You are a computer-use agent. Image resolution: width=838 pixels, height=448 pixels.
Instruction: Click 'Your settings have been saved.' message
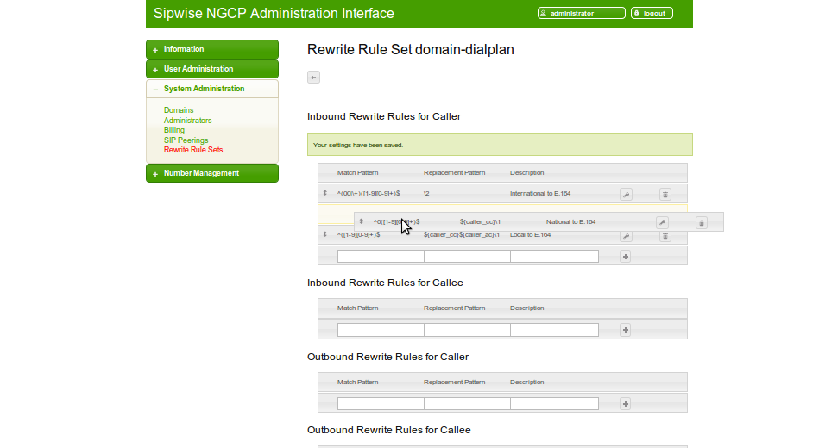(x=358, y=145)
